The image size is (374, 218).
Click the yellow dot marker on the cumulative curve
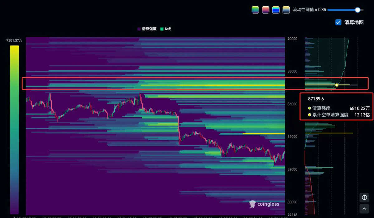point(337,85)
